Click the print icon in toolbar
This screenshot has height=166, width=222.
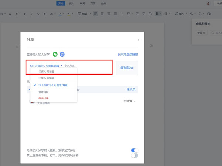pyautogui.click(x=209, y=14)
